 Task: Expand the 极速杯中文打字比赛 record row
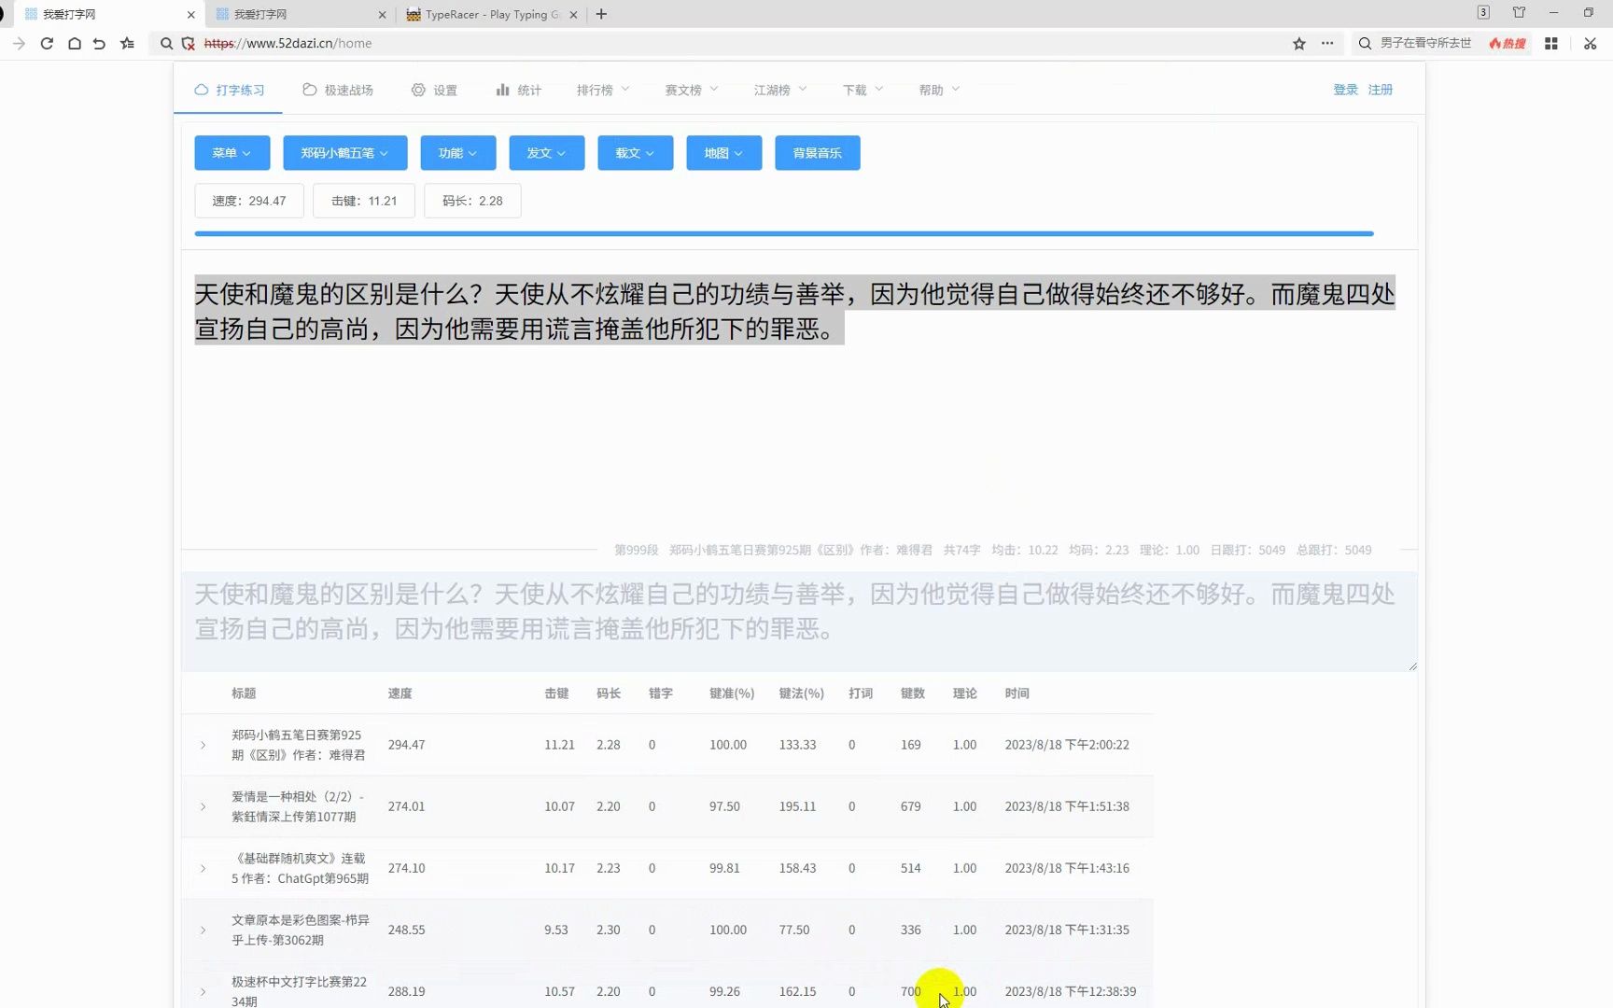pyautogui.click(x=203, y=991)
